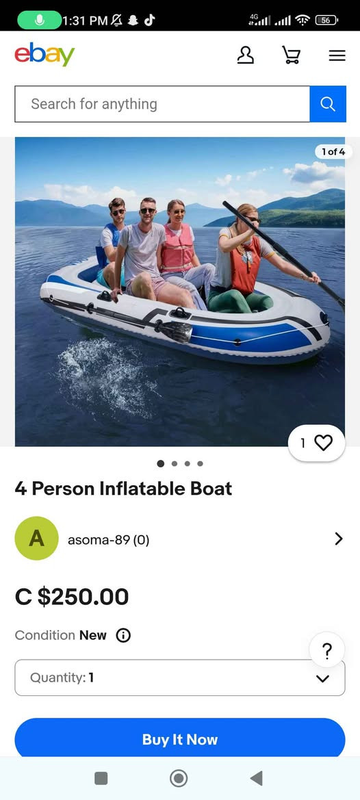
Task: Tap the seller avatar letter A
Action: pyautogui.click(x=37, y=539)
